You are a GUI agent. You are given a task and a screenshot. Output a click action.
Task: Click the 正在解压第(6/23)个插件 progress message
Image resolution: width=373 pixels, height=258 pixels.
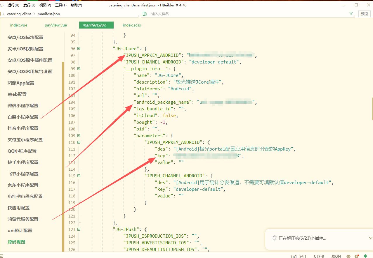(302, 238)
